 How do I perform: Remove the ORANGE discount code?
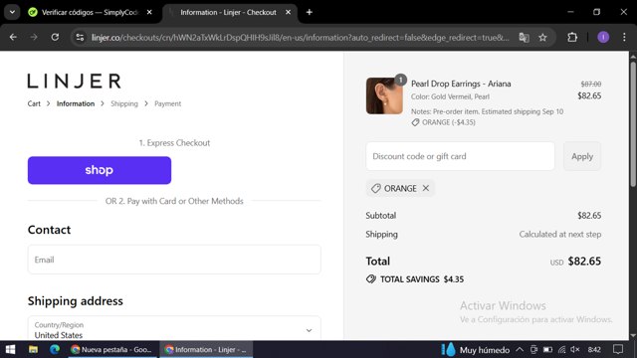426,188
